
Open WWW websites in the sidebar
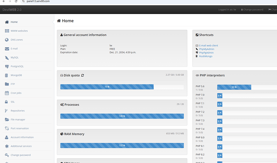click(19, 31)
